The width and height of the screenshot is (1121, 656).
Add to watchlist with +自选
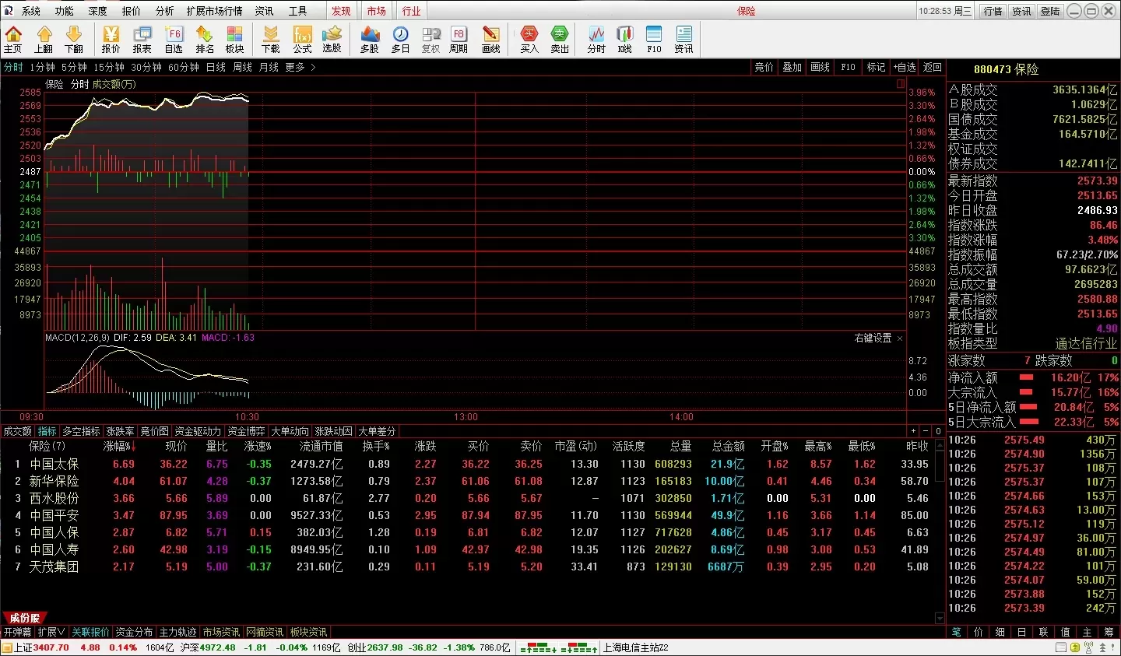pos(905,68)
